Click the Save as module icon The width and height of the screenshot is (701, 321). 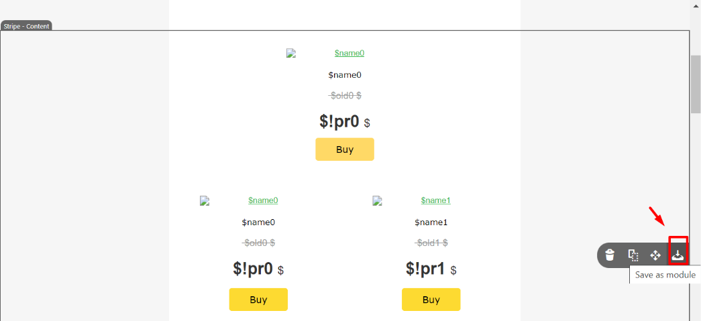pyautogui.click(x=678, y=255)
